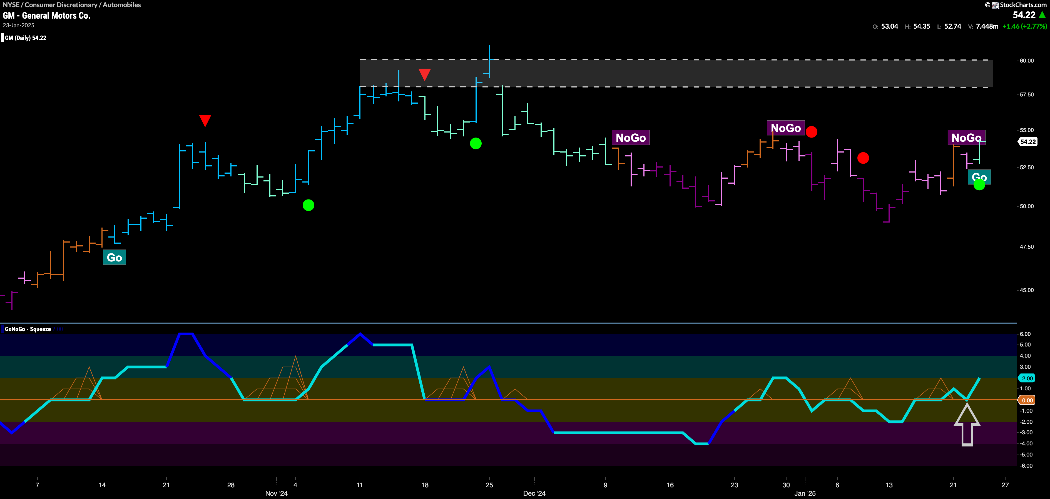Click the red circle next to December 30 NoGo
The width and height of the screenshot is (1050, 499).
click(x=812, y=132)
